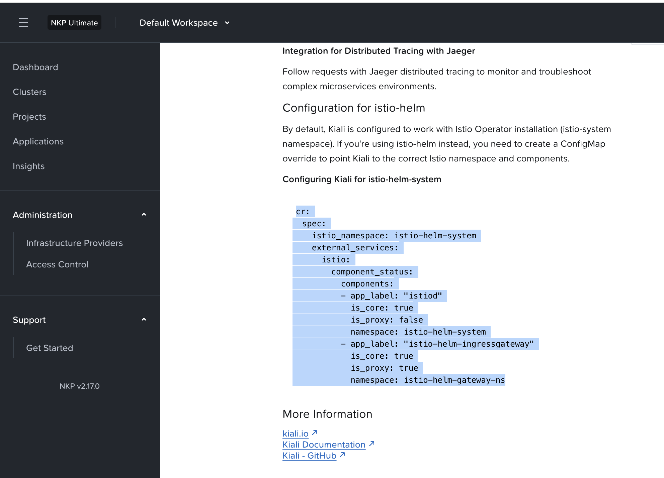Navigate to Projects
Viewport: 664px width, 478px height.
coord(29,117)
